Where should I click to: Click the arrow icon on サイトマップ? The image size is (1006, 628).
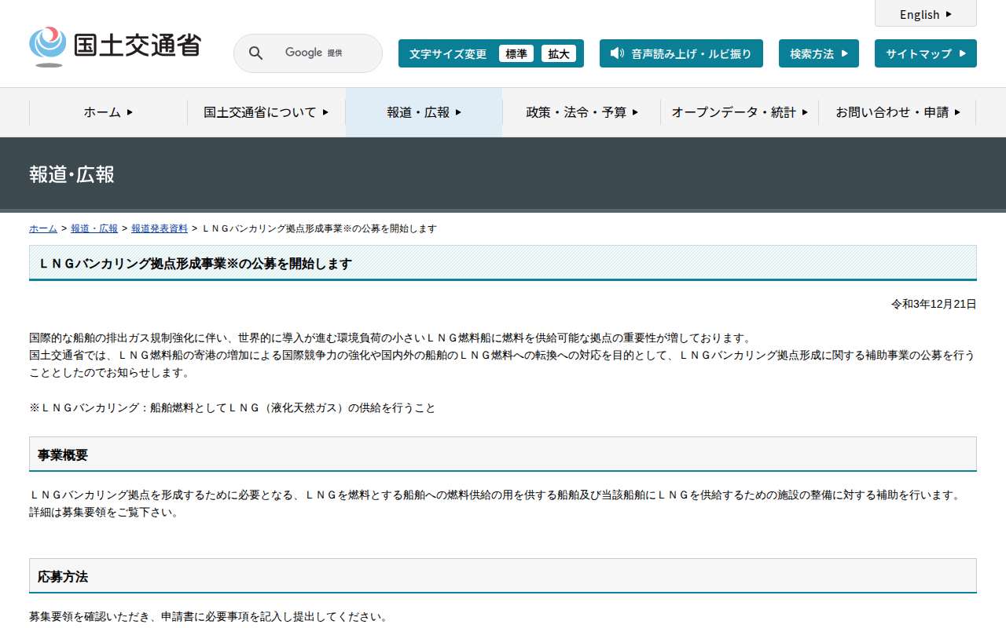click(963, 53)
